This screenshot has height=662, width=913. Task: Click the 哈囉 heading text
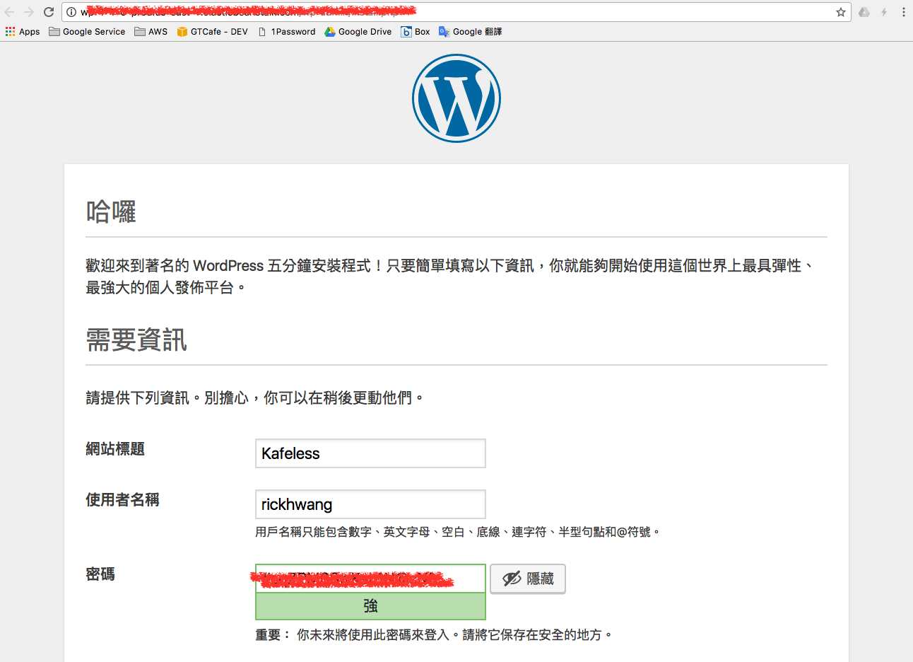tap(111, 211)
